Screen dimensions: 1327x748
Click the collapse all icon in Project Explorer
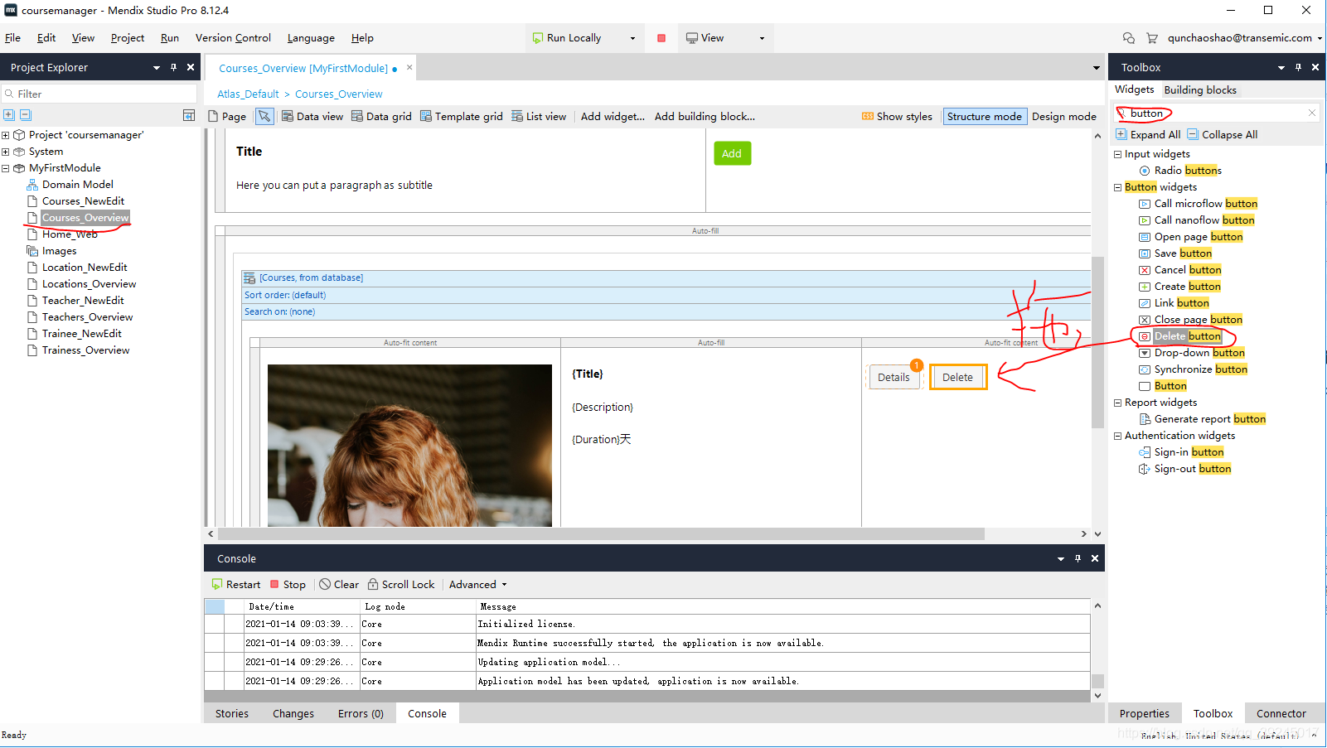(26, 115)
